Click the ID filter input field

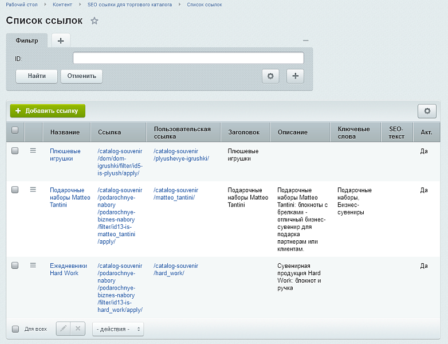[x=188, y=58]
